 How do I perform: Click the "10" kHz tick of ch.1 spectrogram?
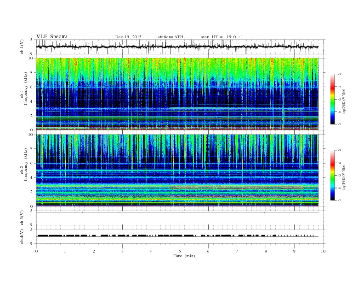(31, 58)
